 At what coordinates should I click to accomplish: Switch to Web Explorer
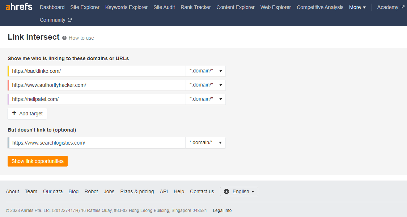pos(276,7)
